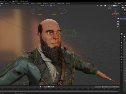The height and width of the screenshot is (94, 126).
Task: Open the Pose Options popover
Action: click(115, 8)
